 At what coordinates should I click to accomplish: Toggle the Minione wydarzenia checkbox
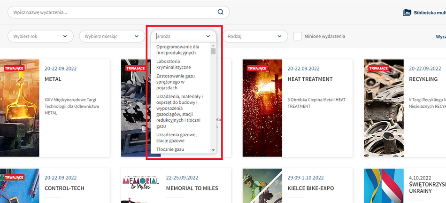298,36
